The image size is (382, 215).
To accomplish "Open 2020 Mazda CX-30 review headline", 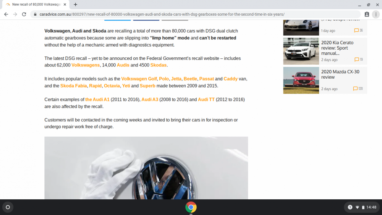I will tap(340, 74).
